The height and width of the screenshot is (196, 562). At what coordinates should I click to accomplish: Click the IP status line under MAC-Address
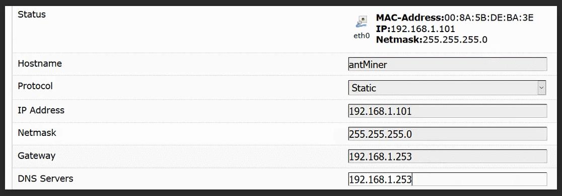click(x=415, y=29)
